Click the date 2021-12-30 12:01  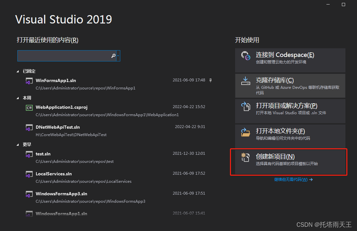click(189, 153)
